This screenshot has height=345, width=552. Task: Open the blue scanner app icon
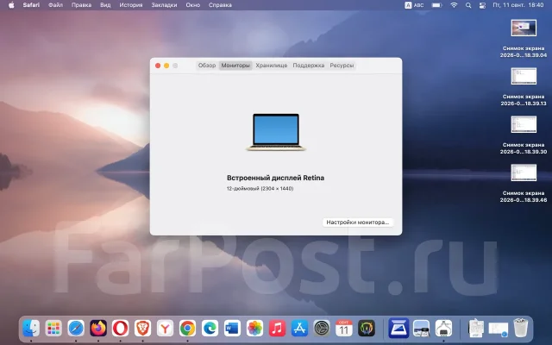pos(398,328)
